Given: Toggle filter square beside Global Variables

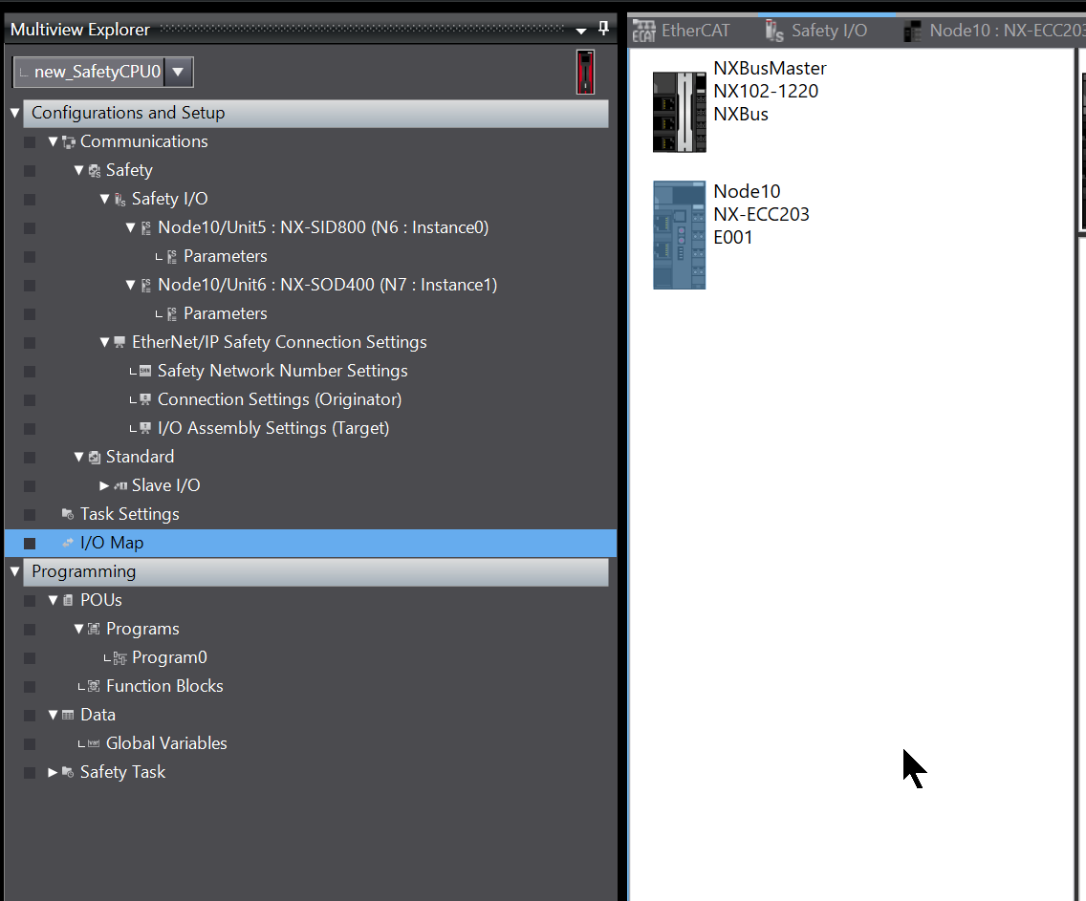Looking at the screenshot, I should (x=29, y=744).
